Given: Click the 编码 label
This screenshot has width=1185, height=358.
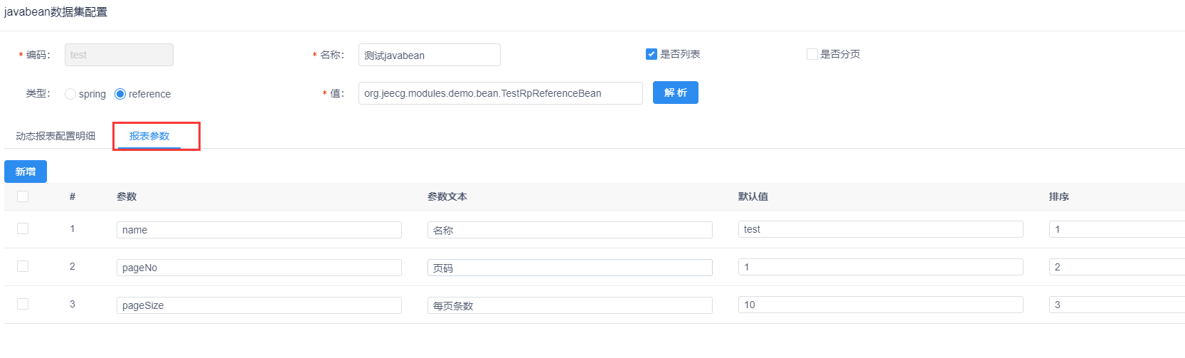Looking at the screenshot, I should pos(38,55).
